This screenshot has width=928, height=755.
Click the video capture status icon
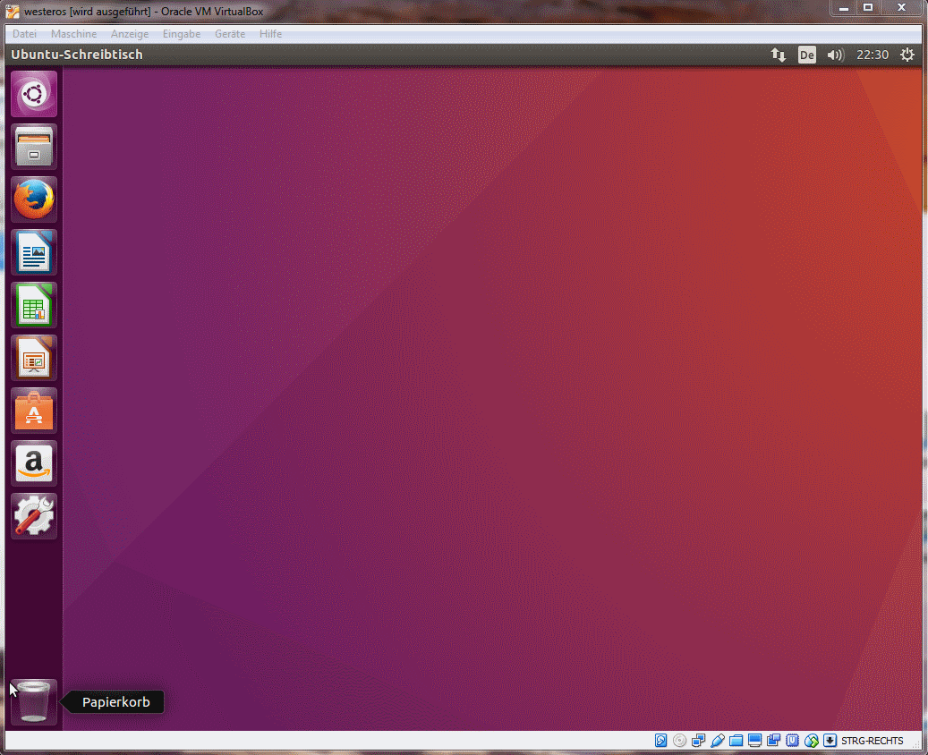[x=773, y=740]
